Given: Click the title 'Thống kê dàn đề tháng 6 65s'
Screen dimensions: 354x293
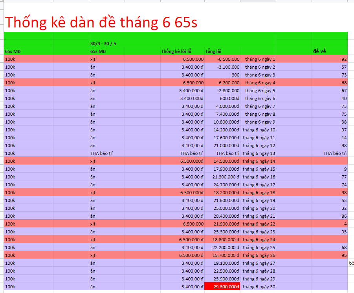Looking at the screenshot, I should (x=101, y=23).
